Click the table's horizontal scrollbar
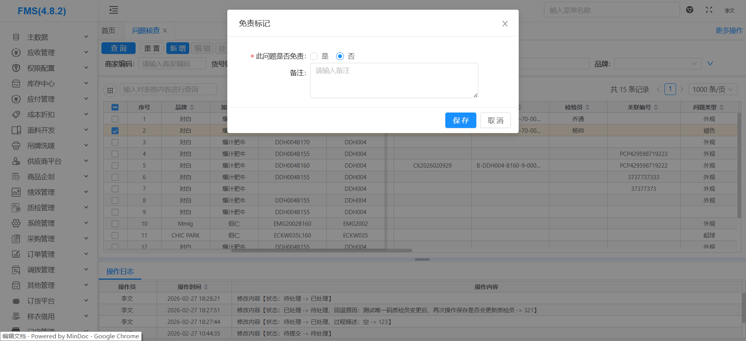This screenshot has height=341, width=746. click(321, 251)
